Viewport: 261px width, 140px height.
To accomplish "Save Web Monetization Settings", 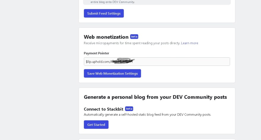I will pos(112,73).
